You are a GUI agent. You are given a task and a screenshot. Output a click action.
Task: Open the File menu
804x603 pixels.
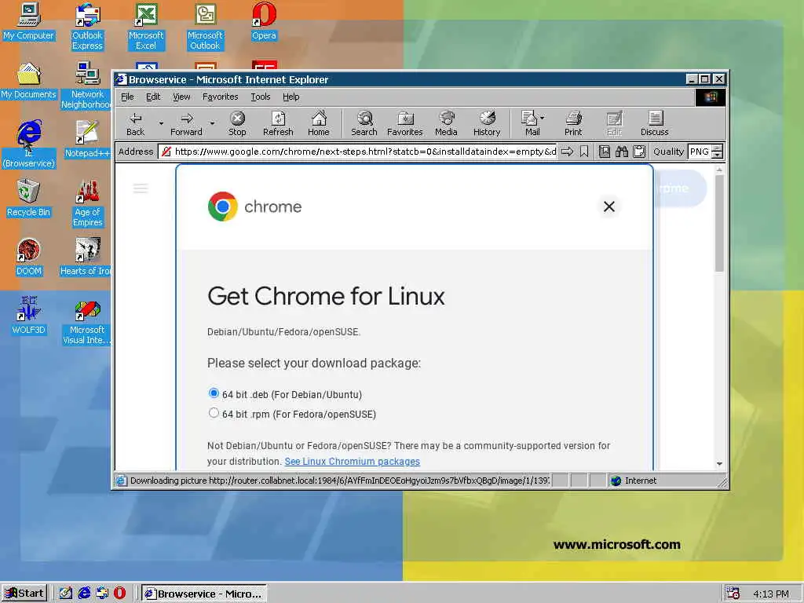point(127,97)
